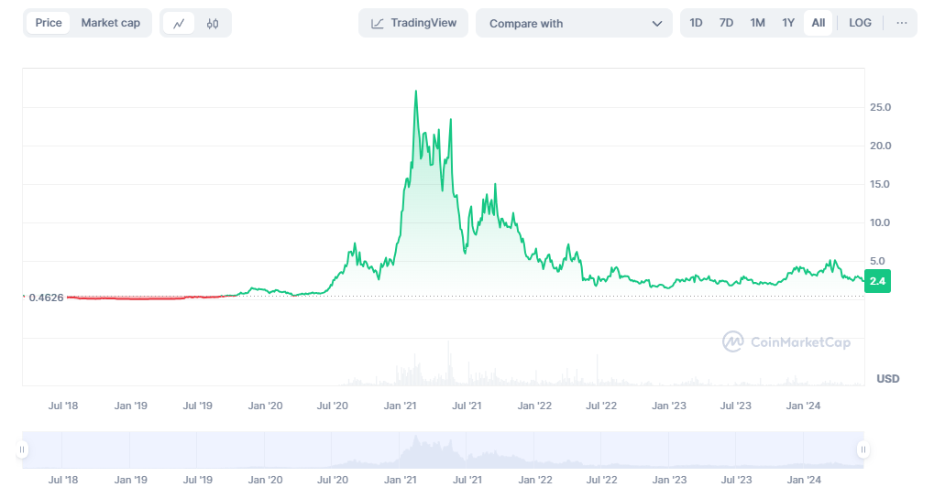Expand the Compare with dropdown
Viewport: 934px width, 498px height.
tap(574, 24)
